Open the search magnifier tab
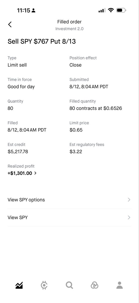The height and width of the screenshot is (303, 139). pyautogui.click(x=69, y=285)
